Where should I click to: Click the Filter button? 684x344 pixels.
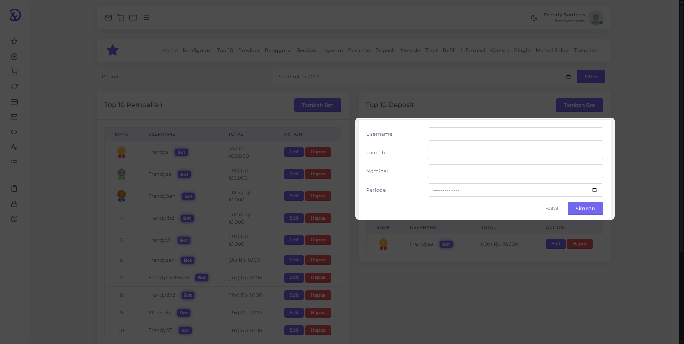pos(591,77)
